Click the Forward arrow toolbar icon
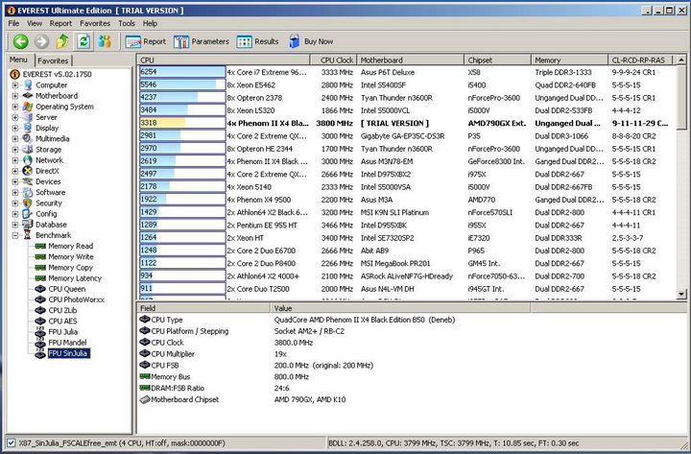Image resolution: width=691 pixels, height=454 pixels. [42, 41]
